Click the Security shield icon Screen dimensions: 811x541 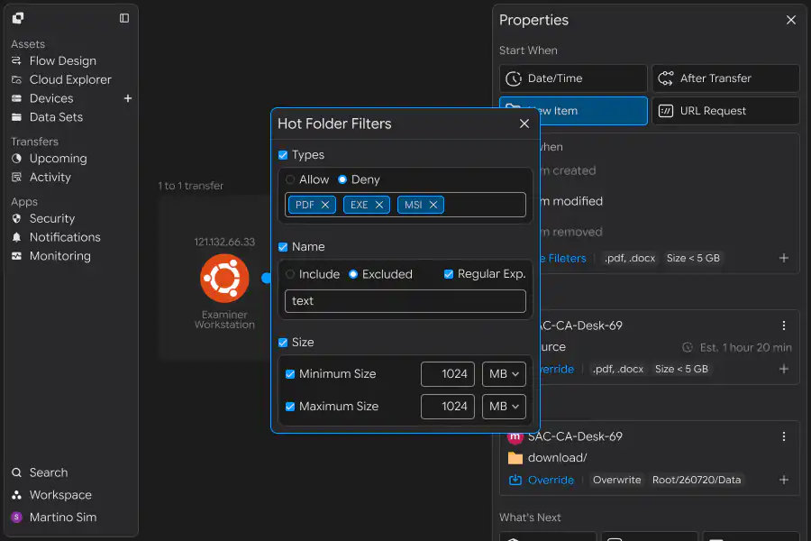pos(16,218)
